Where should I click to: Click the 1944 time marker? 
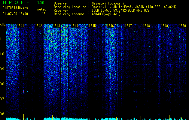coord(75,26)
